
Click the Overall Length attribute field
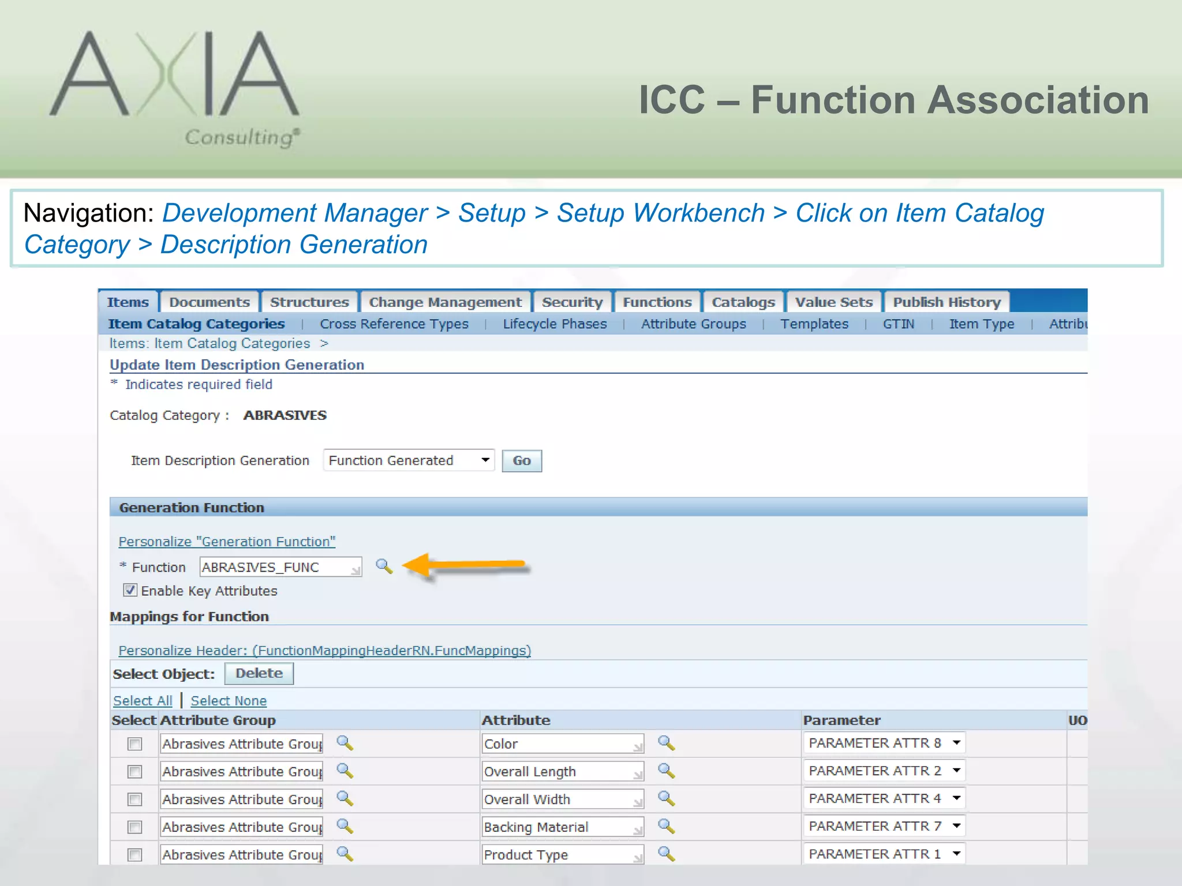563,771
